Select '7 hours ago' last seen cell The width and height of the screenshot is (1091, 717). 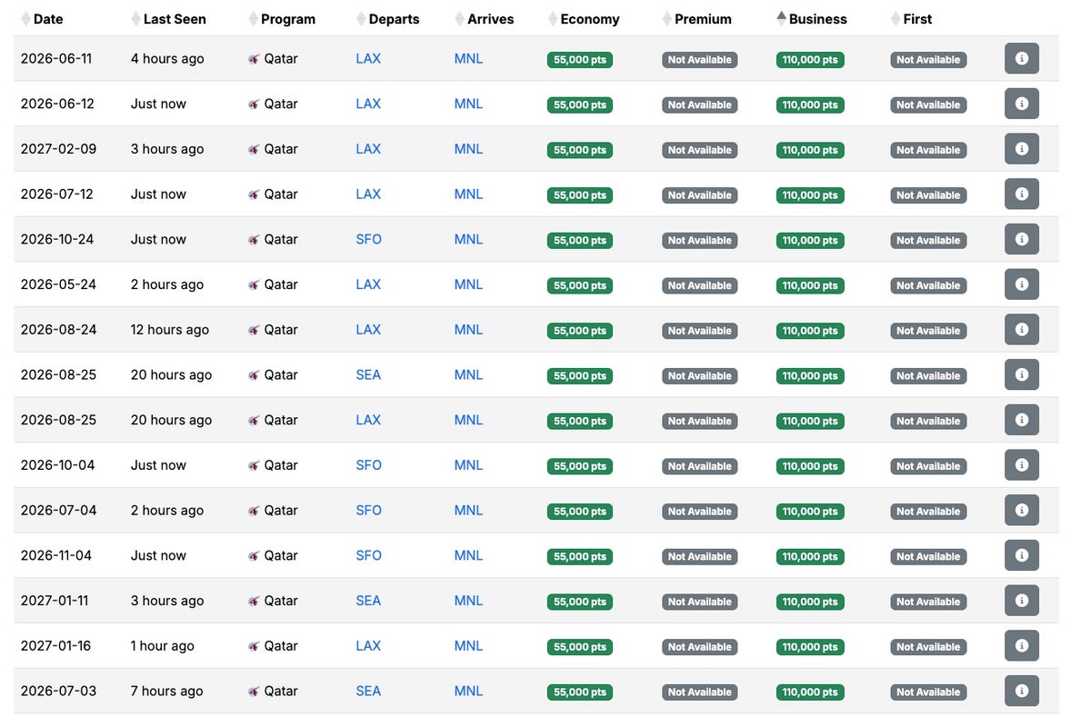click(167, 691)
